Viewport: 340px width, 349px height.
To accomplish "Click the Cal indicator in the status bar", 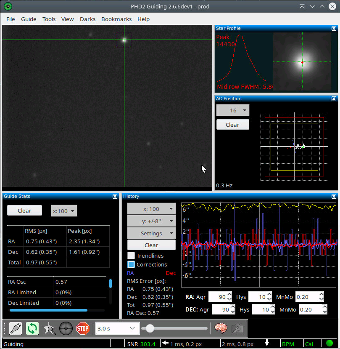I will 309,344.
